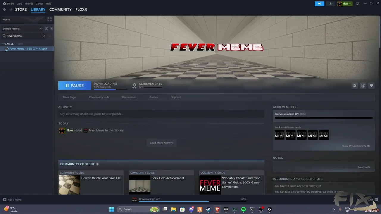Expand the Search results filter dropdown
381x214 pixels.
click(x=22, y=29)
